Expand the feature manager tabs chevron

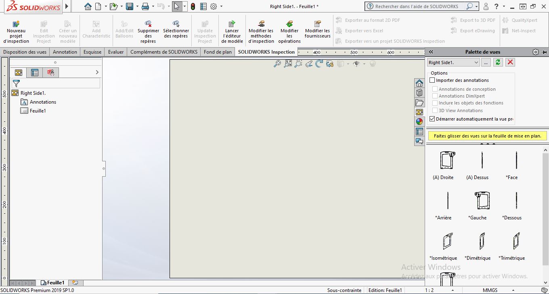tap(97, 72)
